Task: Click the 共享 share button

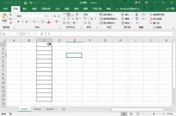Action: 170,9
